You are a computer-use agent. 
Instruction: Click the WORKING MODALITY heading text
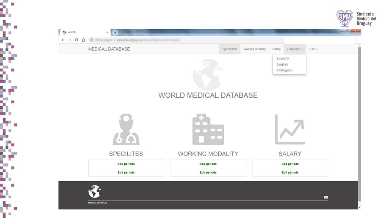(208, 154)
